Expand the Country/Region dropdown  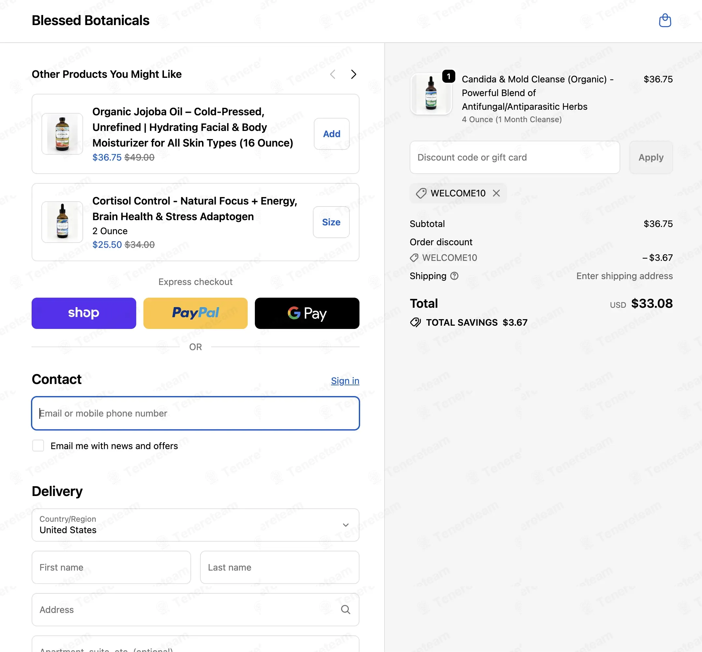195,525
